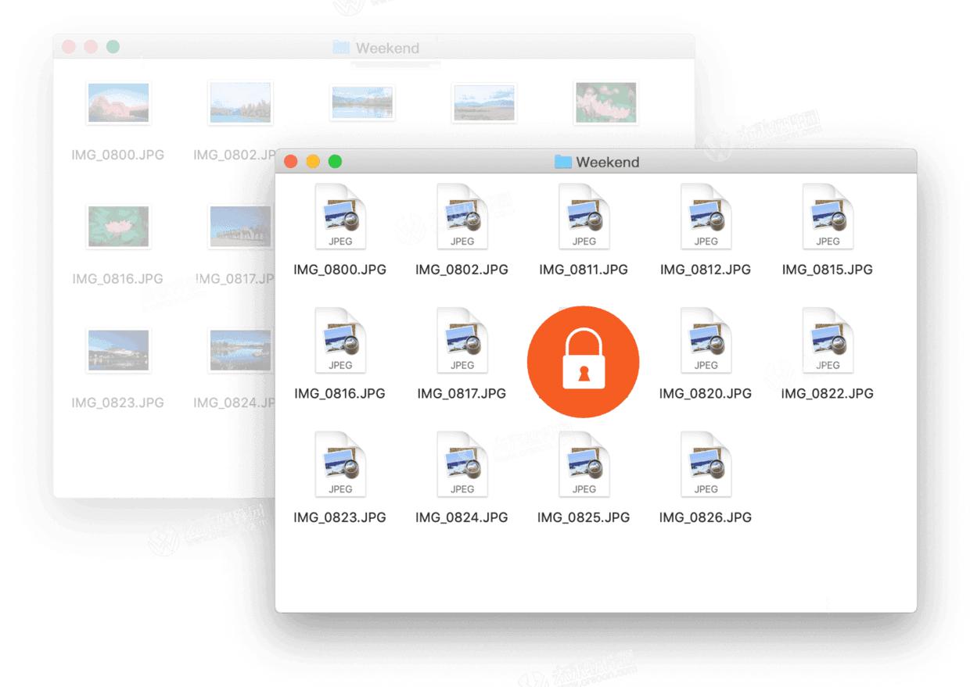Click IMG_0823.JPG filename in front window
The height and width of the screenshot is (687, 970).
pyautogui.click(x=340, y=517)
